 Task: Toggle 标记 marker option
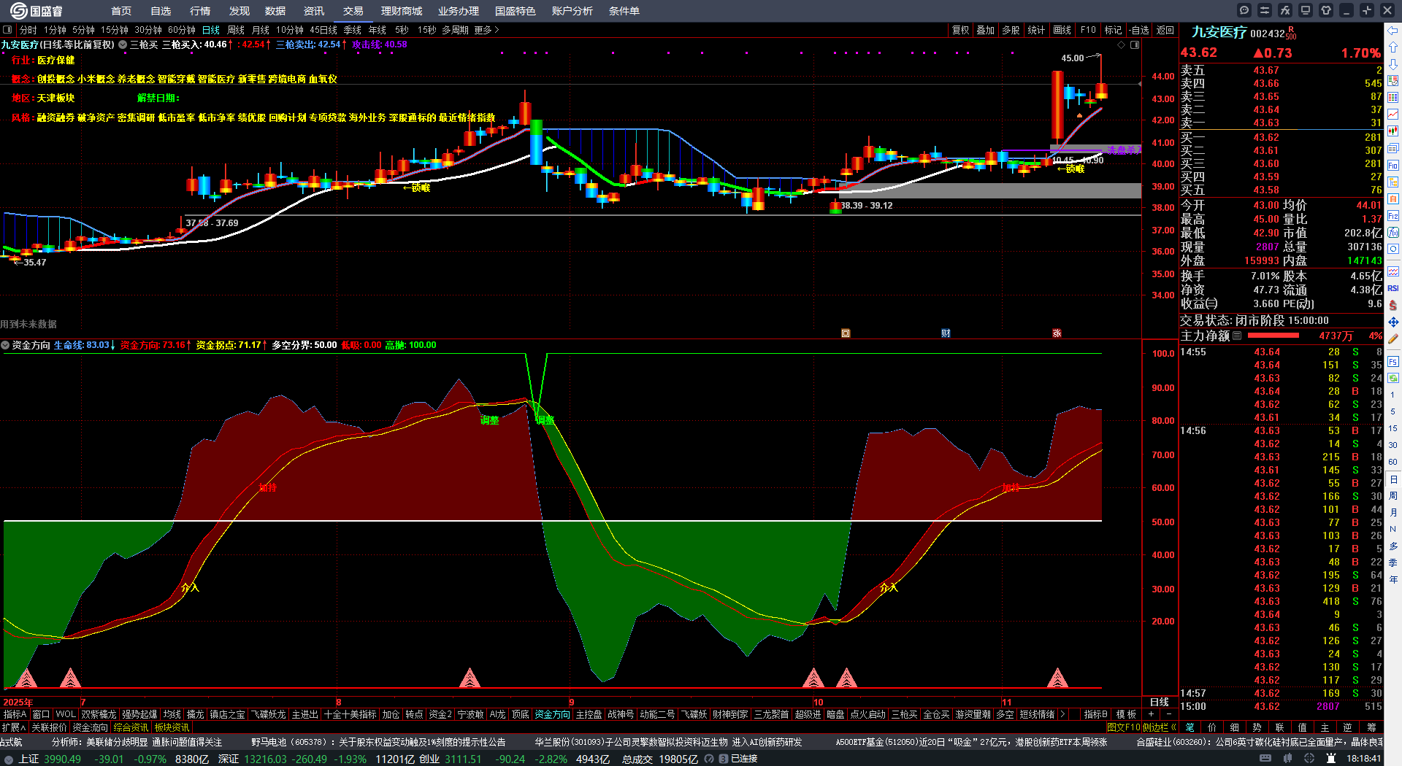(x=1113, y=30)
